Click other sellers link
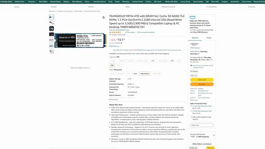 (x=136, y=53)
